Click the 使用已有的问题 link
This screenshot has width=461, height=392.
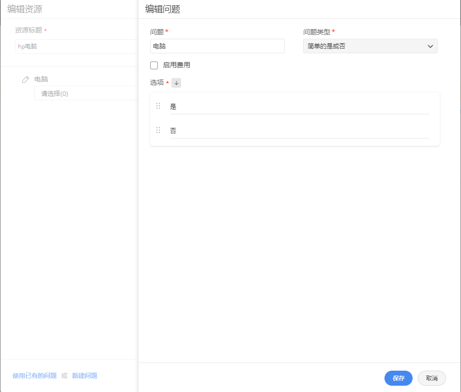34,376
